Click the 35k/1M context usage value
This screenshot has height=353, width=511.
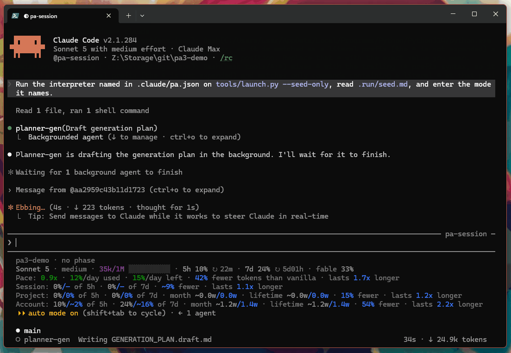coord(112,269)
